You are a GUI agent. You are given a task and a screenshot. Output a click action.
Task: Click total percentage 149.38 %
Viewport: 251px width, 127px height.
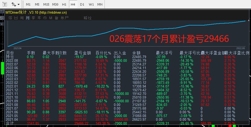(102, 123)
